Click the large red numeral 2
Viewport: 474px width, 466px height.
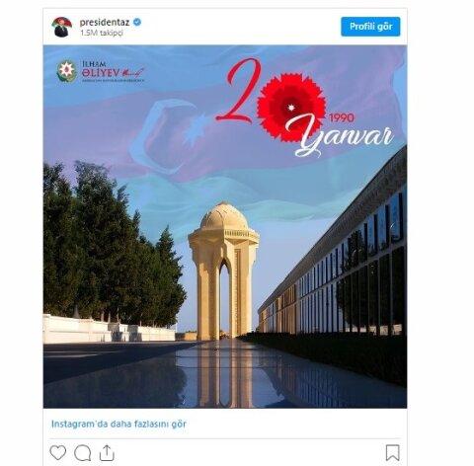(x=239, y=91)
